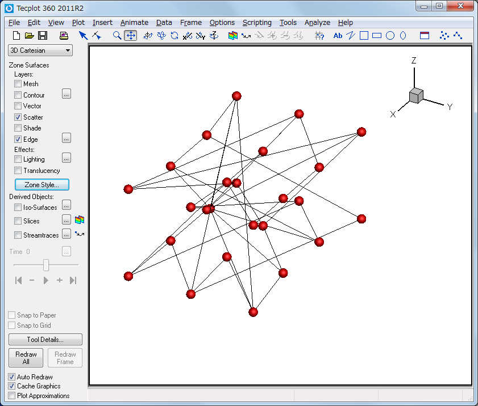Open Edge details ellipsis button
The height and width of the screenshot is (406, 478).
click(66, 138)
